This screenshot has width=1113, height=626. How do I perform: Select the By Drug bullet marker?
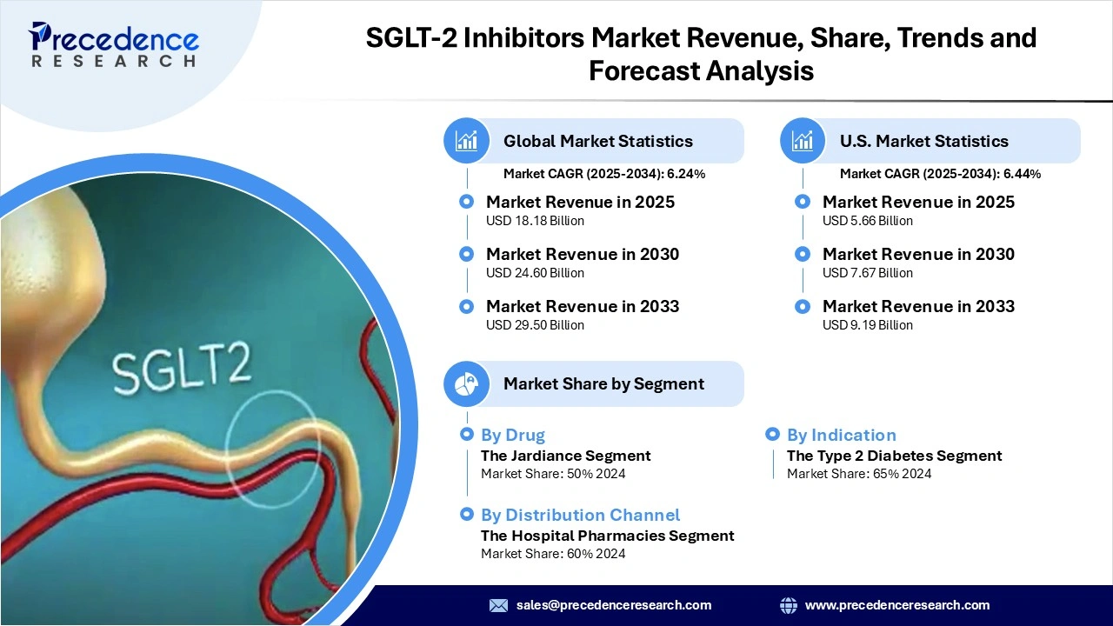click(x=467, y=434)
